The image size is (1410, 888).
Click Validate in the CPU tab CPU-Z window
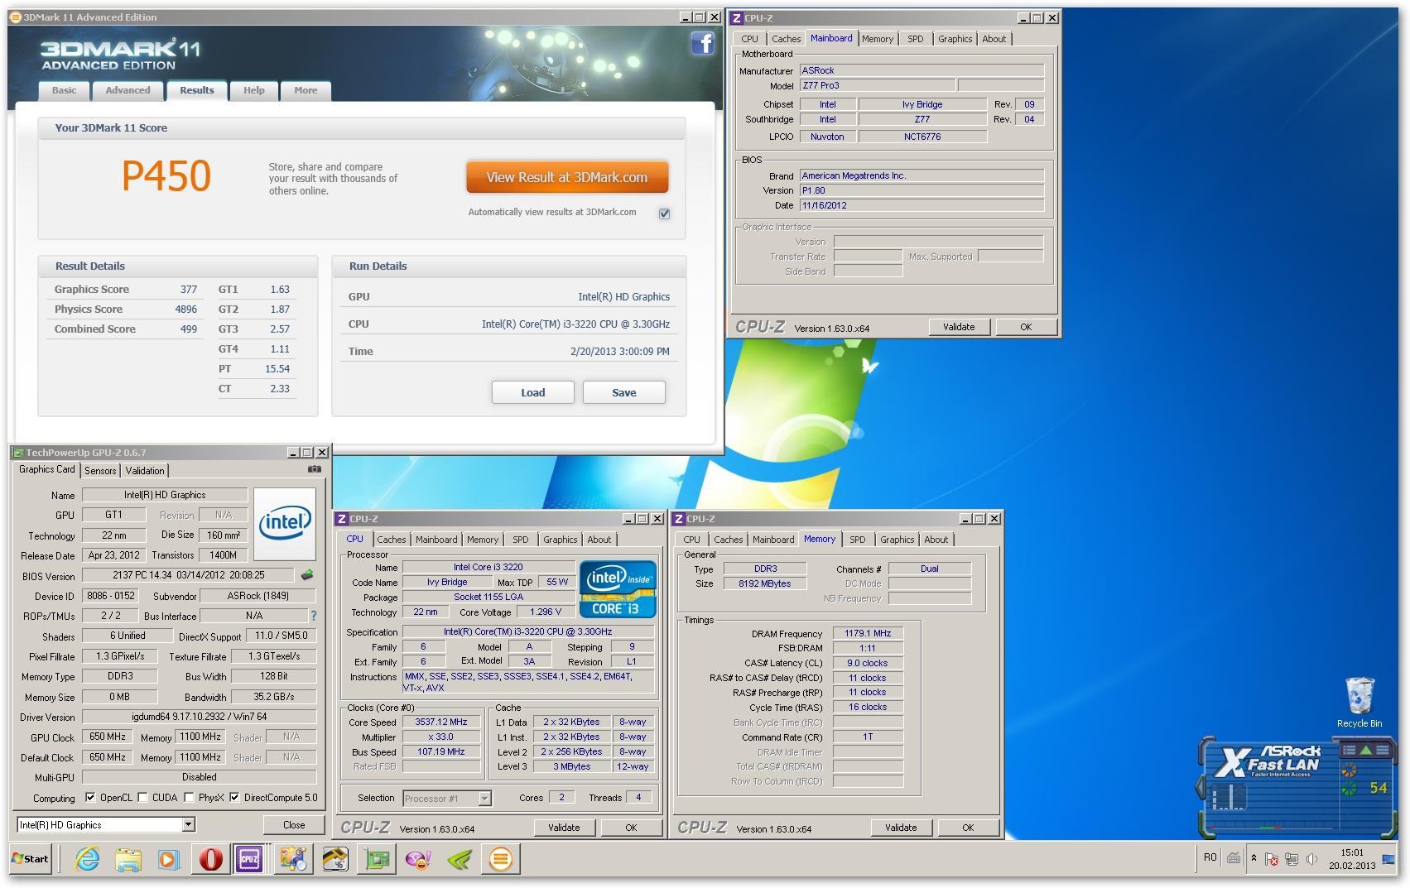point(564,828)
